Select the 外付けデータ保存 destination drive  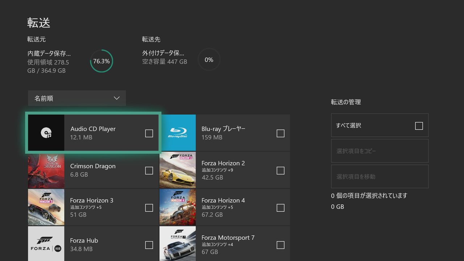coord(163,53)
